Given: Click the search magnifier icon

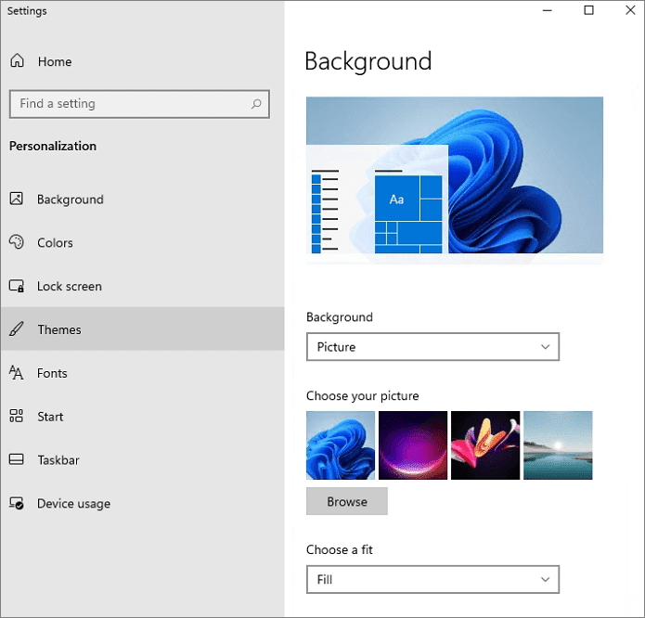Looking at the screenshot, I should point(256,104).
